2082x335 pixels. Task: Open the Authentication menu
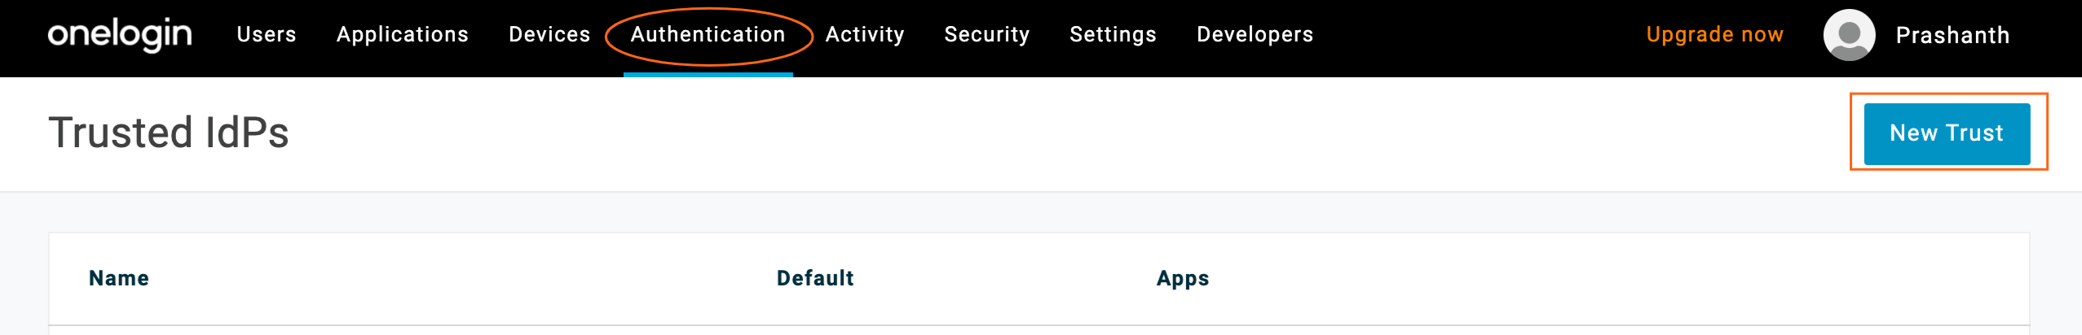pos(708,35)
